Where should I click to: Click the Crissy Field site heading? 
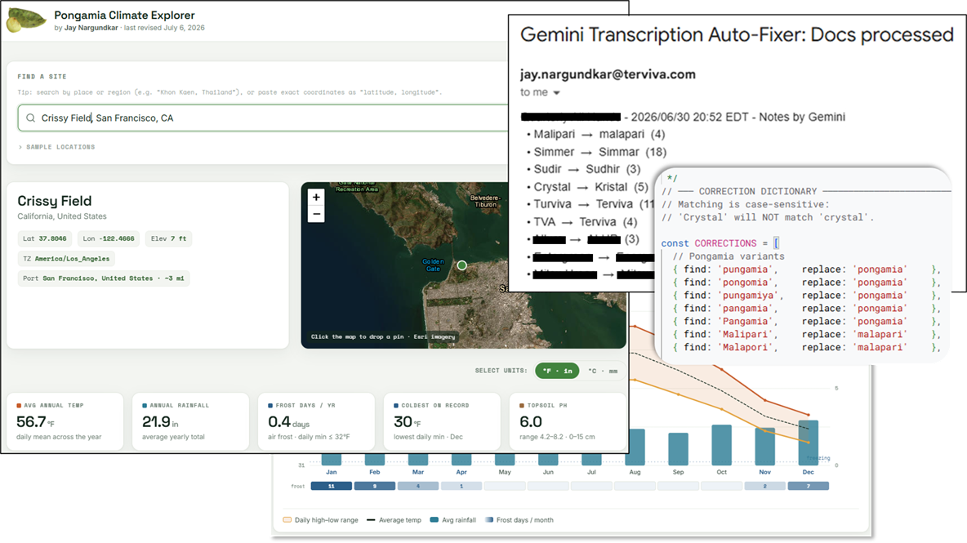point(54,201)
